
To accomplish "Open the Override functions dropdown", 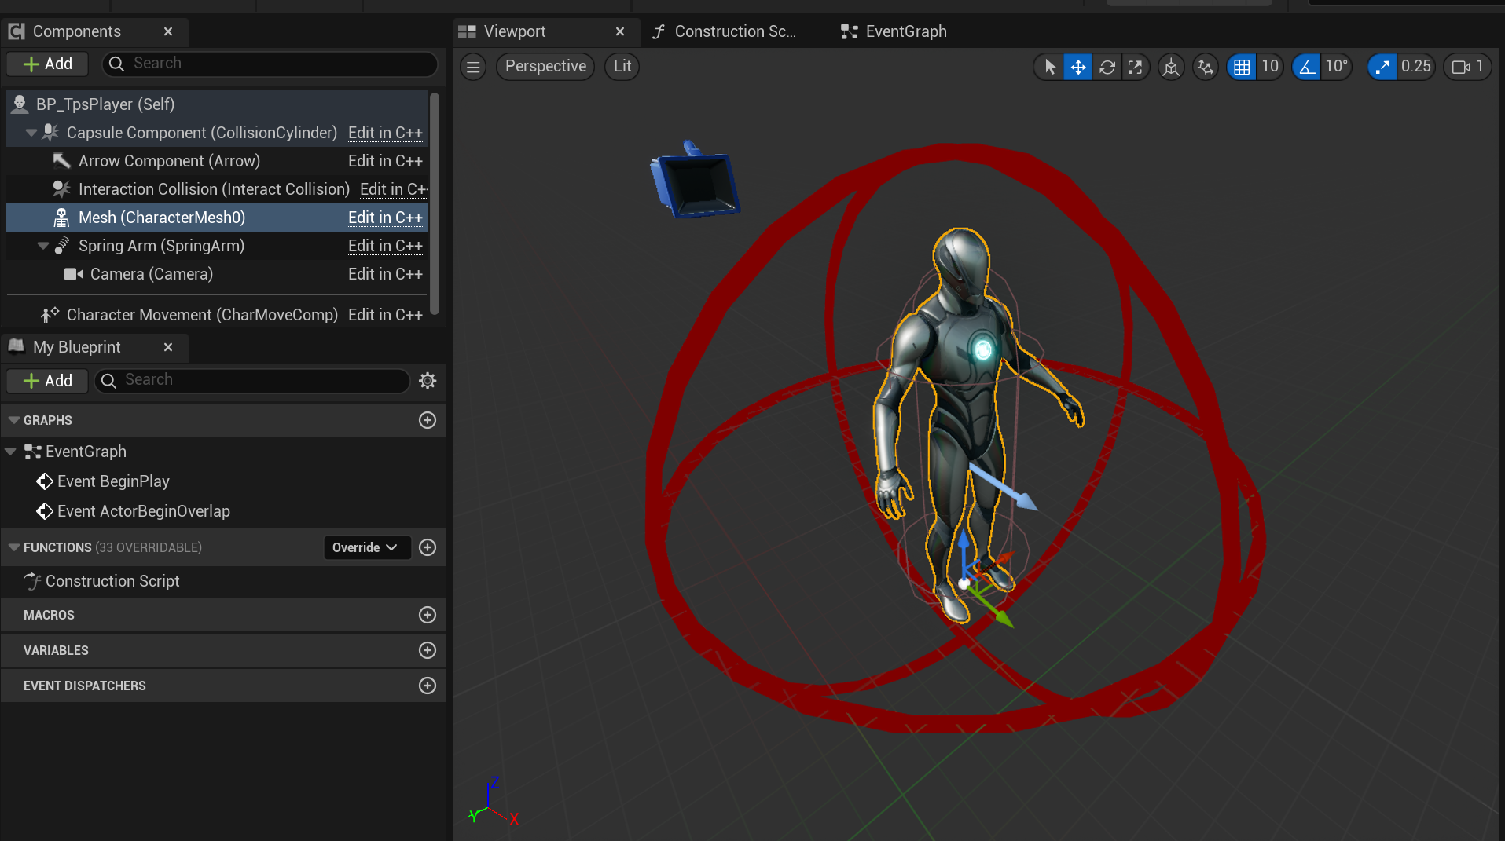I will (x=366, y=547).
